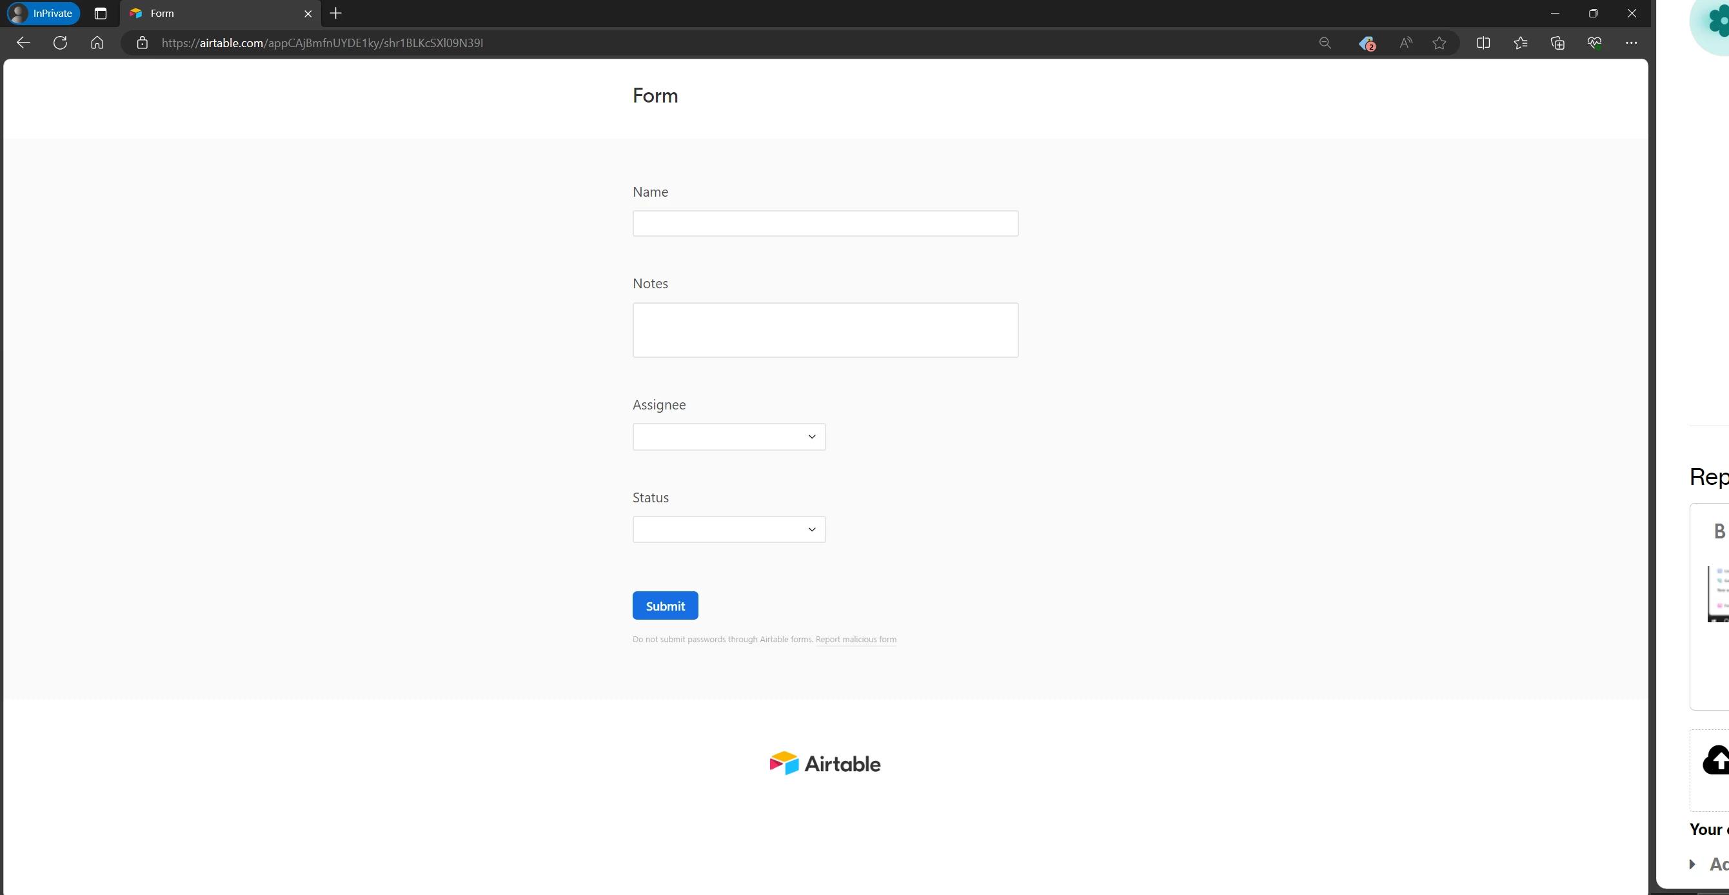Viewport: 1729px width, 895px height.
Task: Open the Status dropdown
Action: pos(729,529)
